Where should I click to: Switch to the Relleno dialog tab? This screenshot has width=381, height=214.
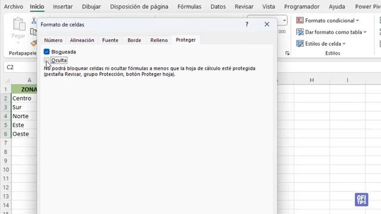(x=159, y=40)
